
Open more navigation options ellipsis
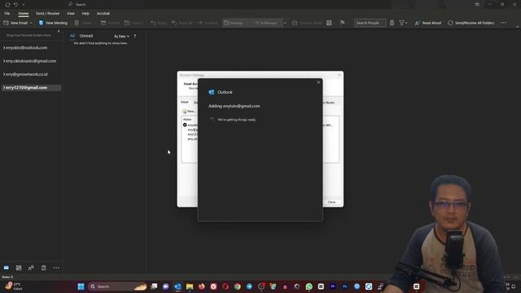56,268
